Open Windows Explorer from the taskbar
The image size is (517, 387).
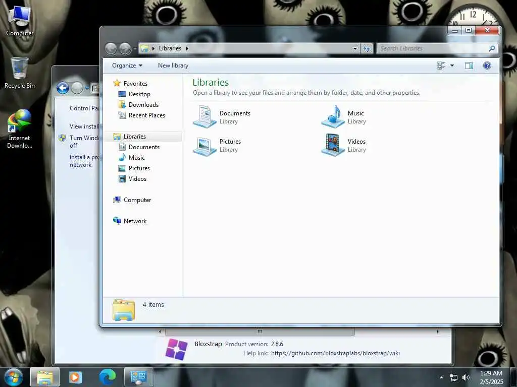point(45,377)
